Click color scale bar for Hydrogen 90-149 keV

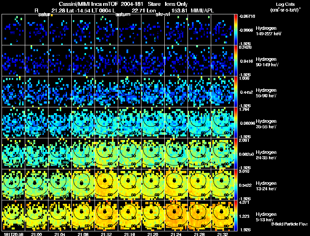236,61
